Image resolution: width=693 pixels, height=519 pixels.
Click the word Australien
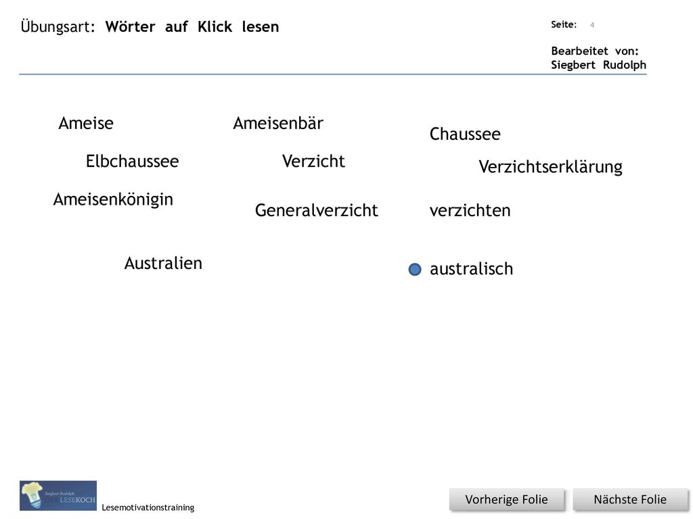pyautogui.click(x=163, y=264)
